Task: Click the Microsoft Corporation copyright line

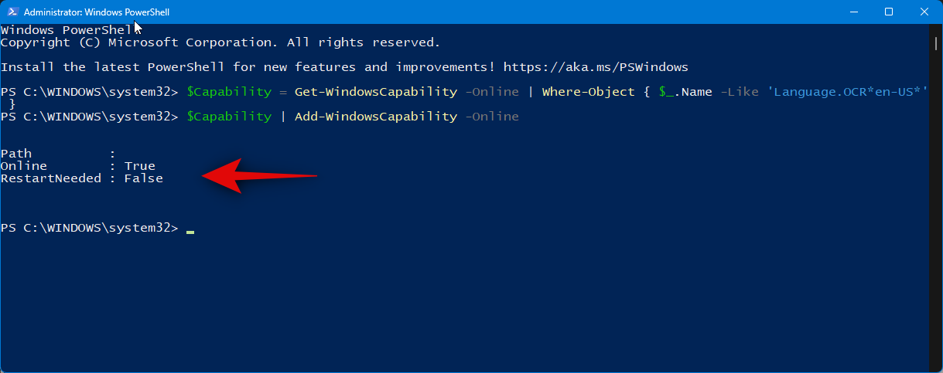Action: point(220,42)
